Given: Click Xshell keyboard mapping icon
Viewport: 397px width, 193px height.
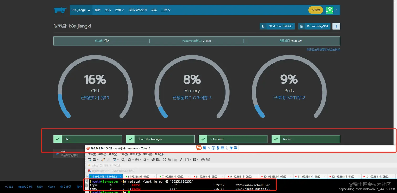Looking at the screenshot, I should 175,160.
